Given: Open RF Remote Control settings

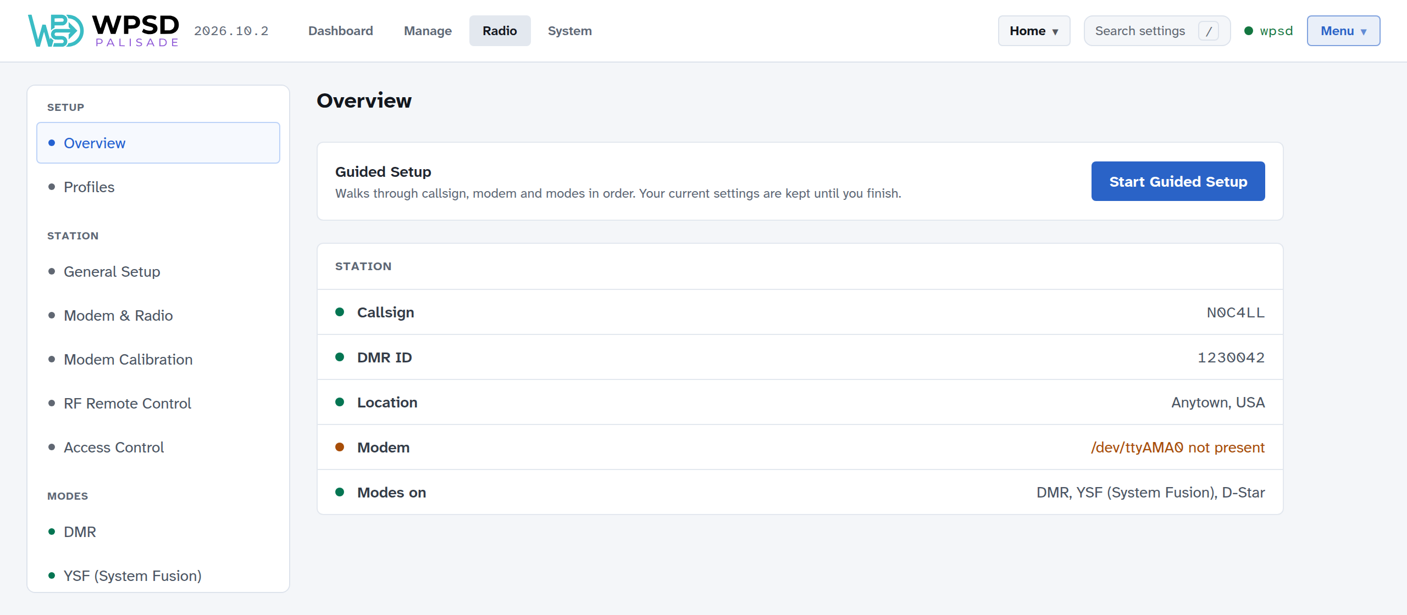Looking at the screenshot, I should pos(158,403).
